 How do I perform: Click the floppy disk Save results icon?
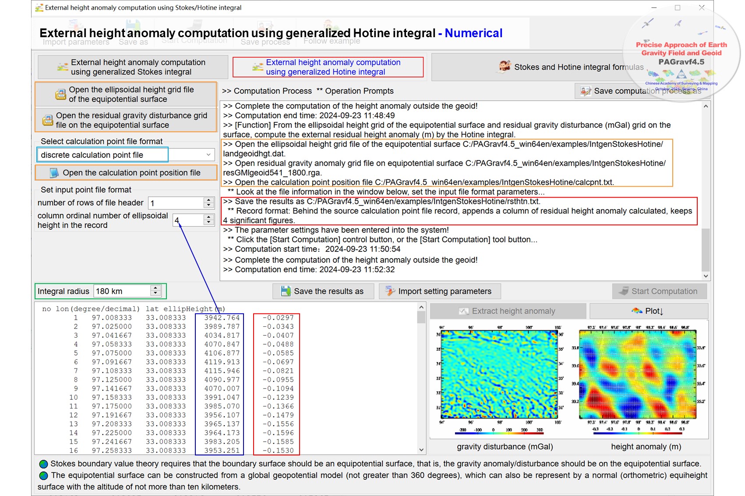286,291
